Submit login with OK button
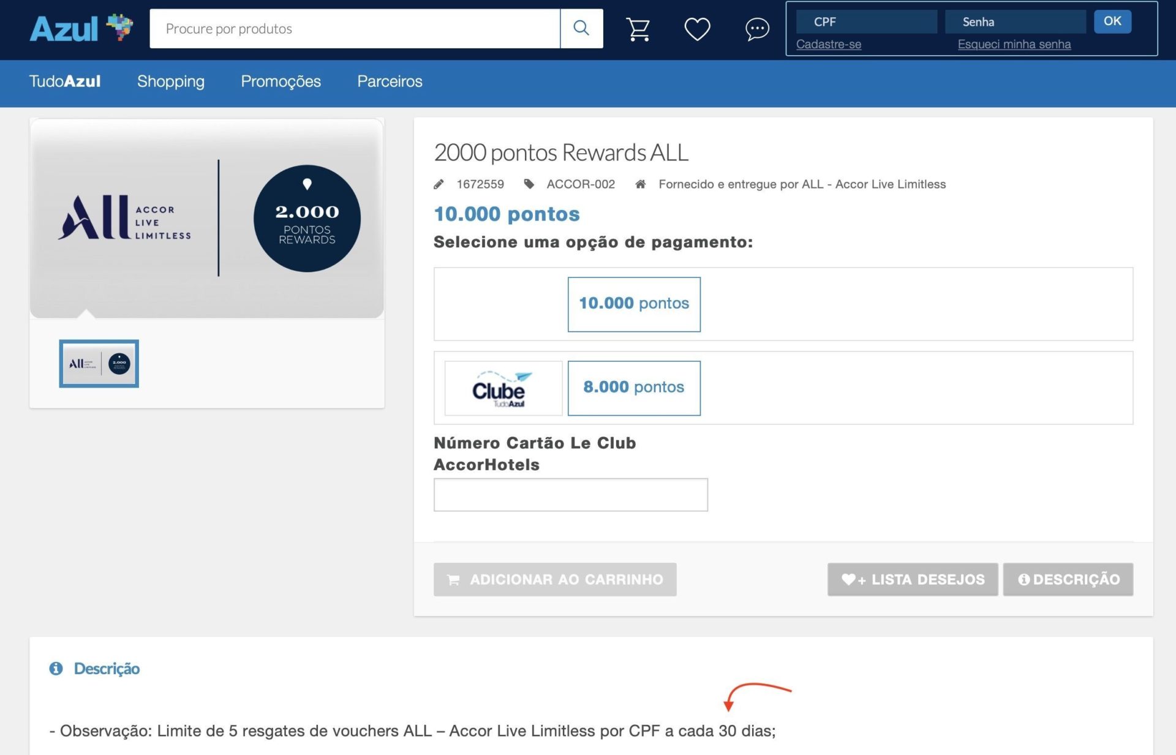This screenshot has height=755, width=1176. (1112, 21)
